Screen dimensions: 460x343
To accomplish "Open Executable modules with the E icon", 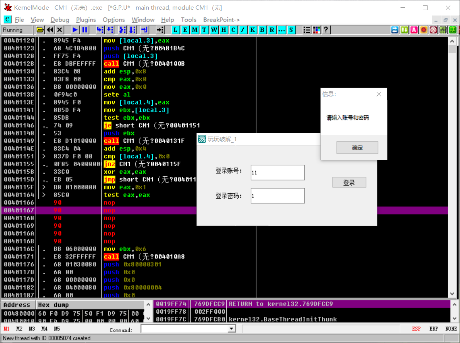I will tap(185, 30).
